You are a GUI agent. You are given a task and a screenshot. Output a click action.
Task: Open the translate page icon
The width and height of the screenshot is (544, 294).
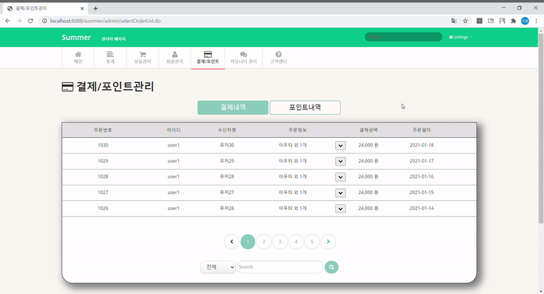pyautogui.click(x=454, y=21)
